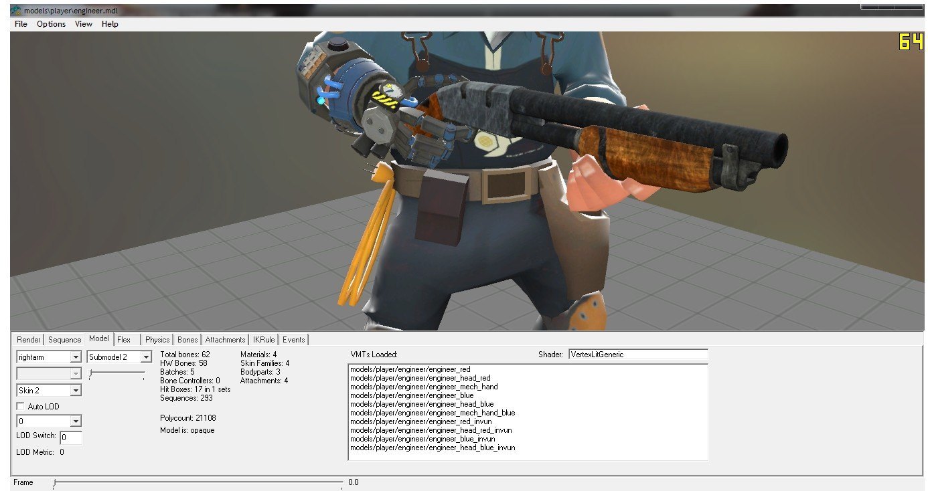Screen dimensions: 928x491
Task: Click the Shader text field
Action: 637,355
